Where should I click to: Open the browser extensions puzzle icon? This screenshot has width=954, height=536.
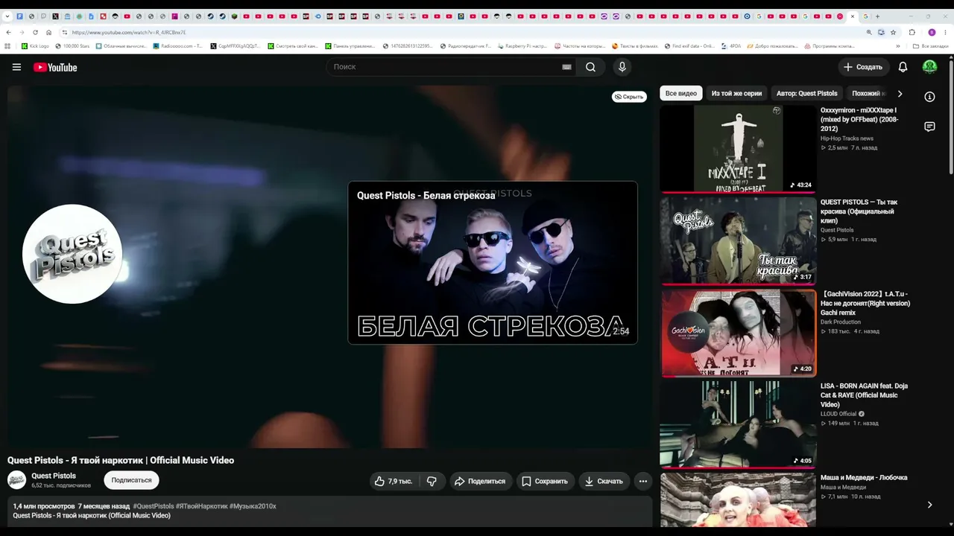[x=912, y=32]
